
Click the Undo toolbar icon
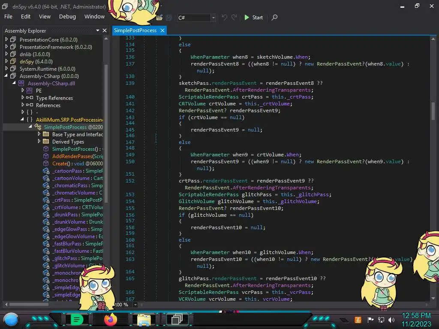point(224,17)
